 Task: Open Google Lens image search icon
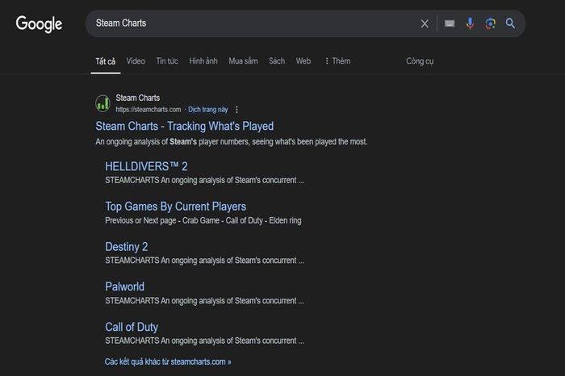pyautogui.click(x=490, y=23)
